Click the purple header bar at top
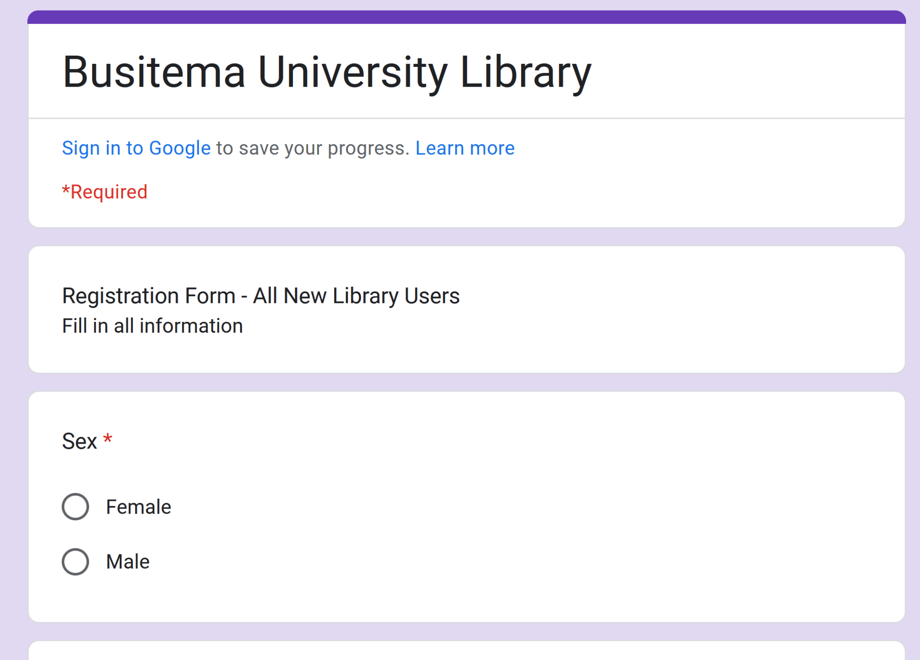 tap(466, 17)
